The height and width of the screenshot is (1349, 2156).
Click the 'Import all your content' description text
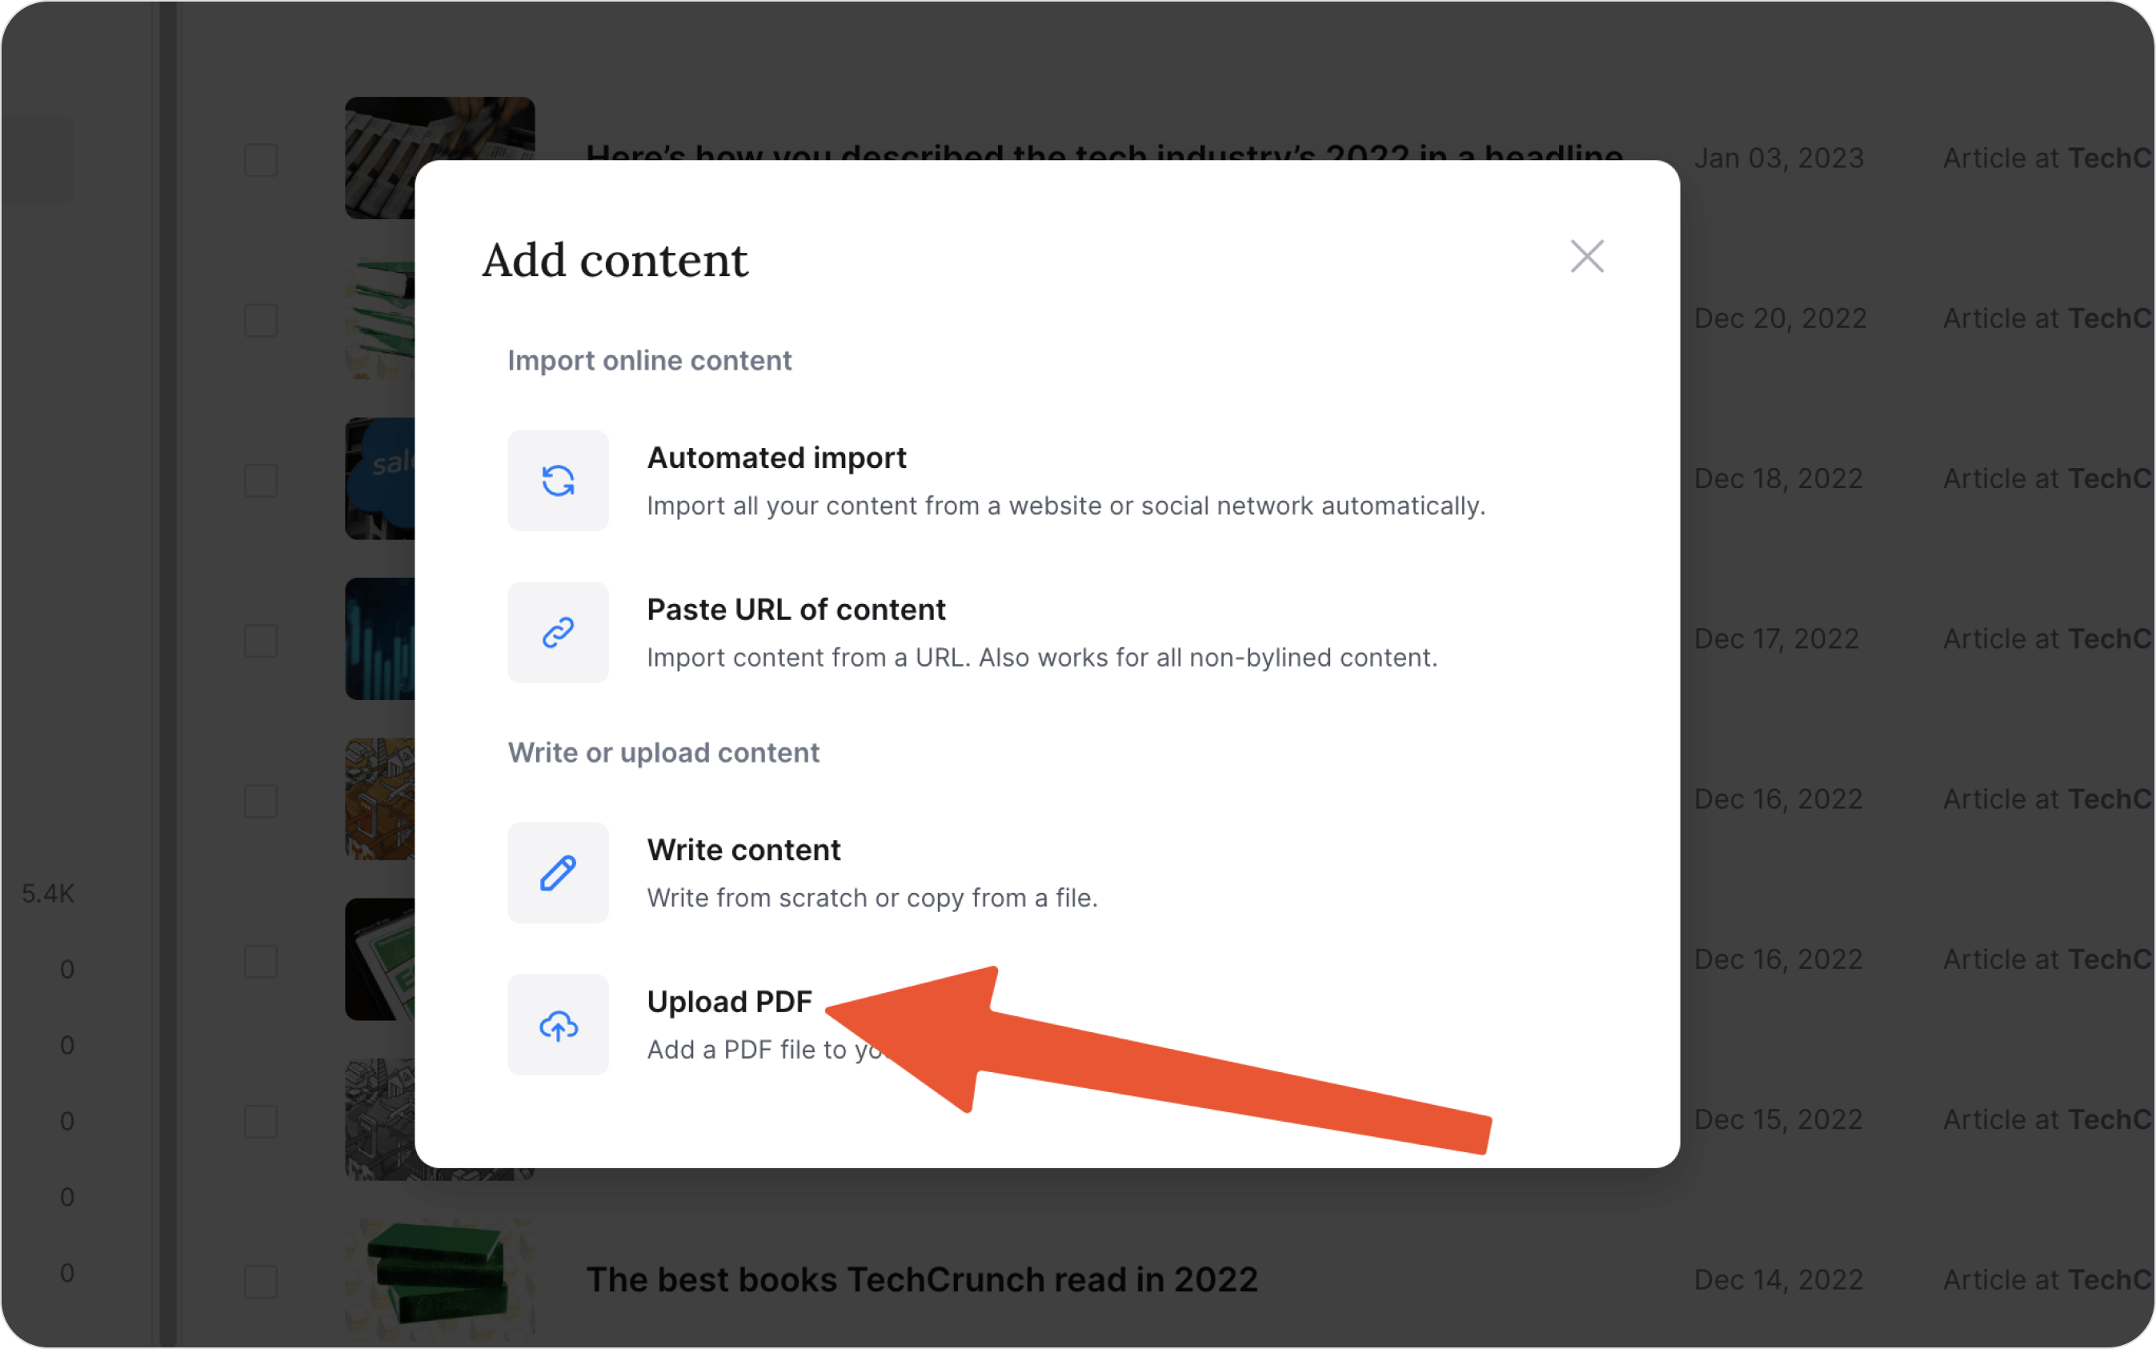(1065, 506)
